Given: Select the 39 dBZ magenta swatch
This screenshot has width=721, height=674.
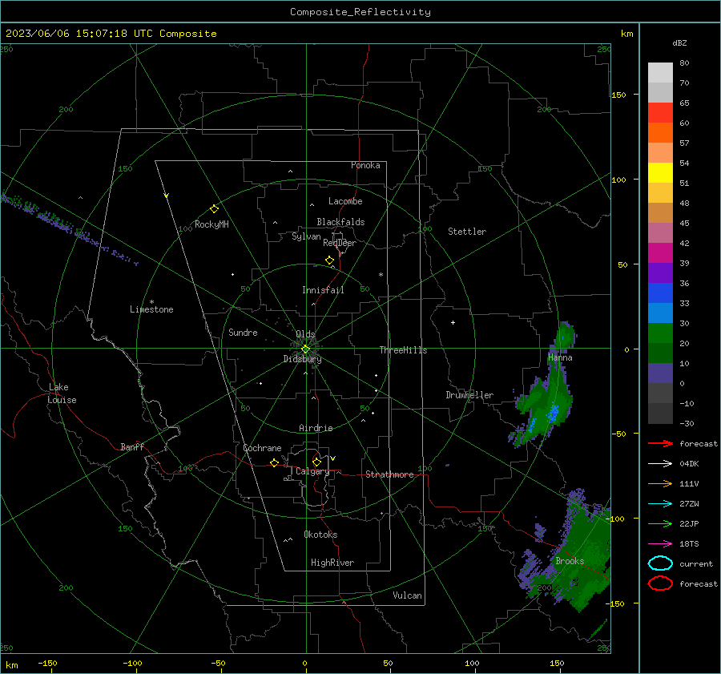Looking at the screenshot, I should (660, 252).
